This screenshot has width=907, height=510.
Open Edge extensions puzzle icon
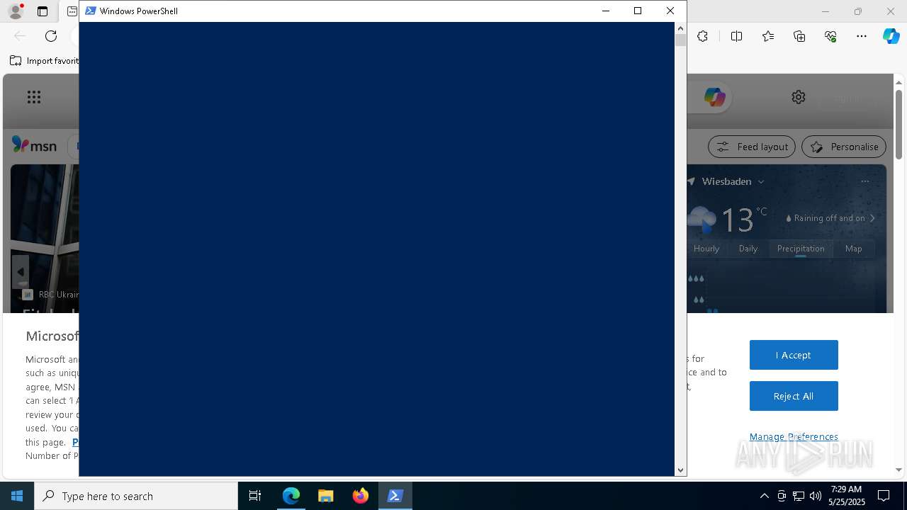point(702,36)
